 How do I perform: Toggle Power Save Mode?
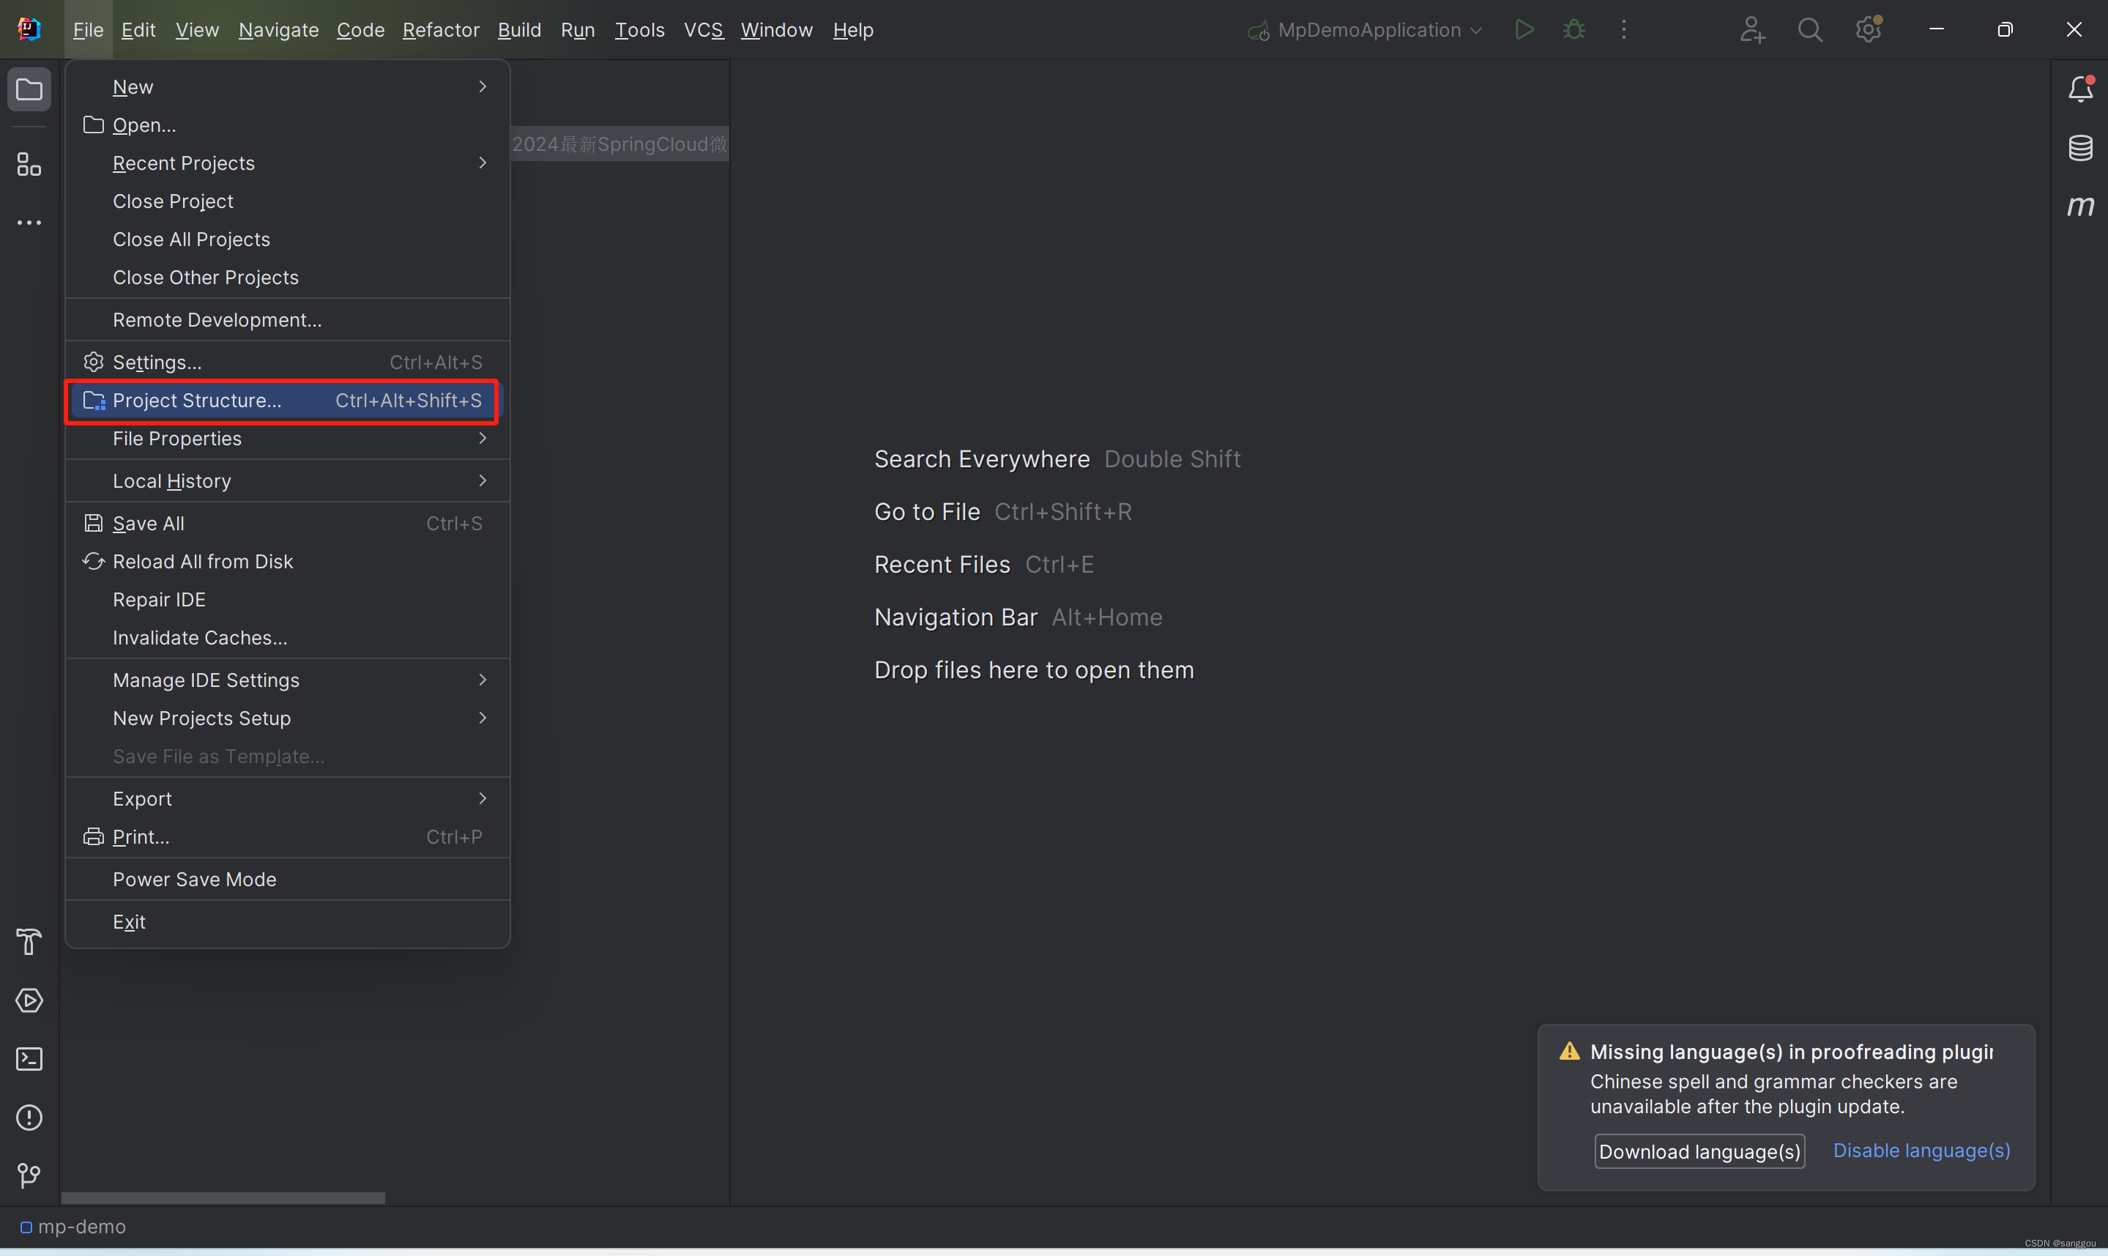coord(195,879)
